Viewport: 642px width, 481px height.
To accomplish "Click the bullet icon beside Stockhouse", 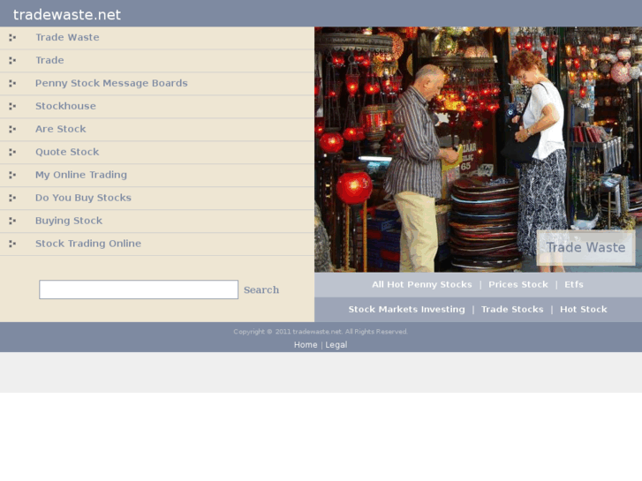I will coord(12,107).
